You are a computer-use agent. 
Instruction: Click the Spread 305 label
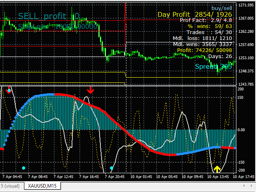click(213, 66)
